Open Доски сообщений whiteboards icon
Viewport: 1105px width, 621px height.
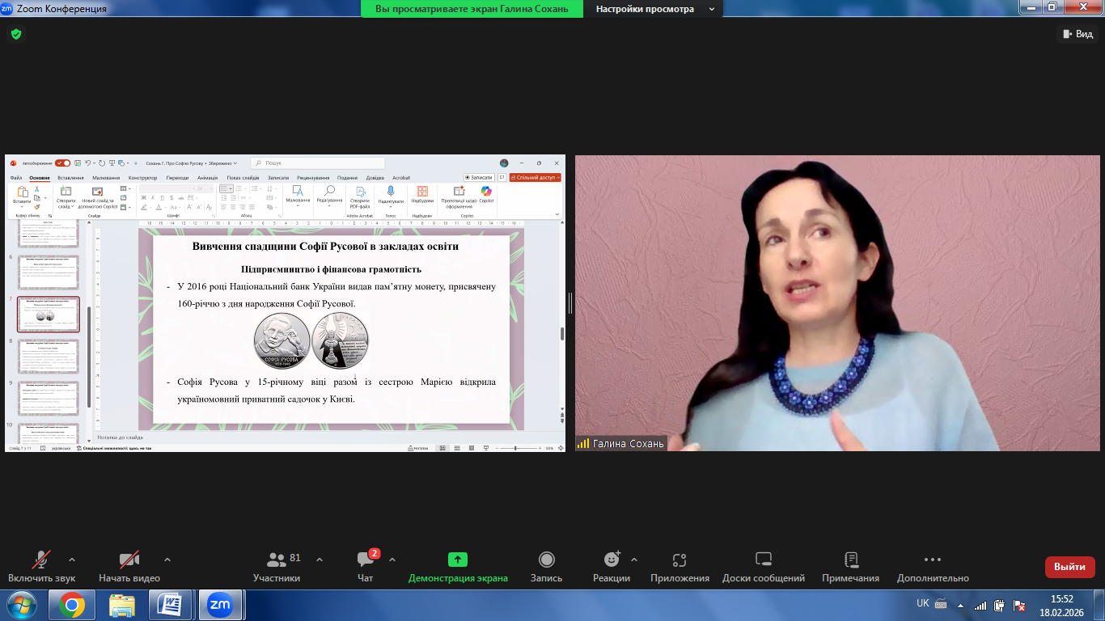tap(764, 560)
